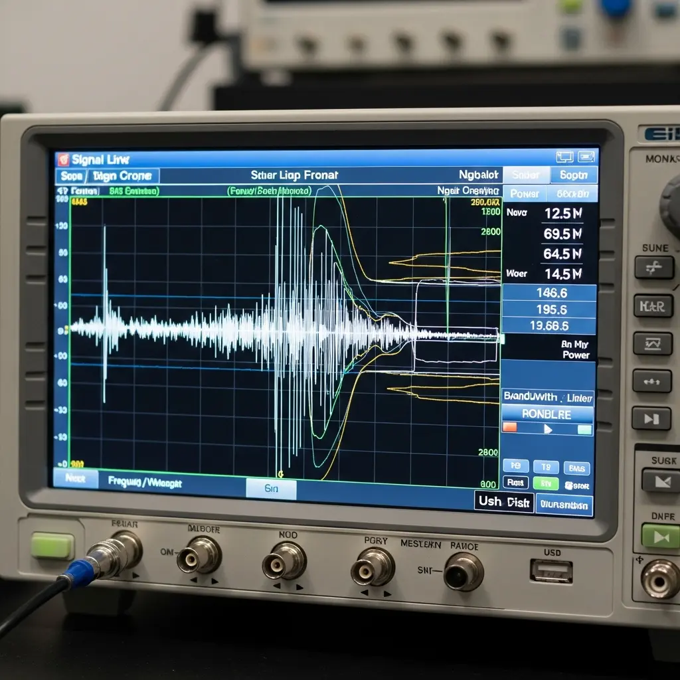Click the EMS soft-key on the right panel
Screen dimensions: 680x680
pos(576,467)
